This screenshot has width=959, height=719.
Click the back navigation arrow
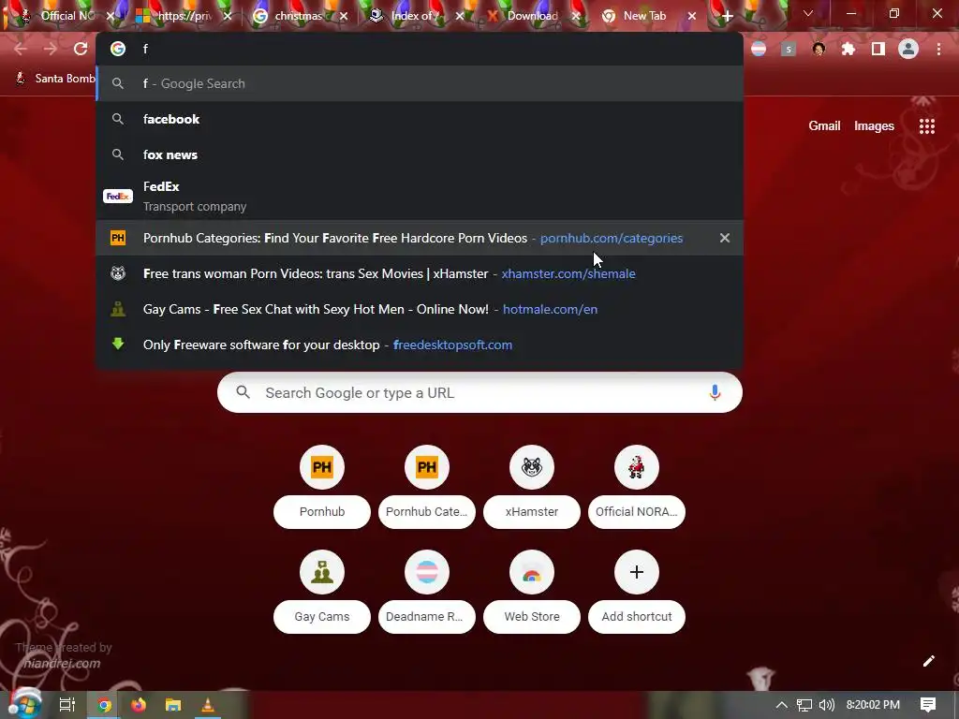pyautogui.click(x=21, y=49)
